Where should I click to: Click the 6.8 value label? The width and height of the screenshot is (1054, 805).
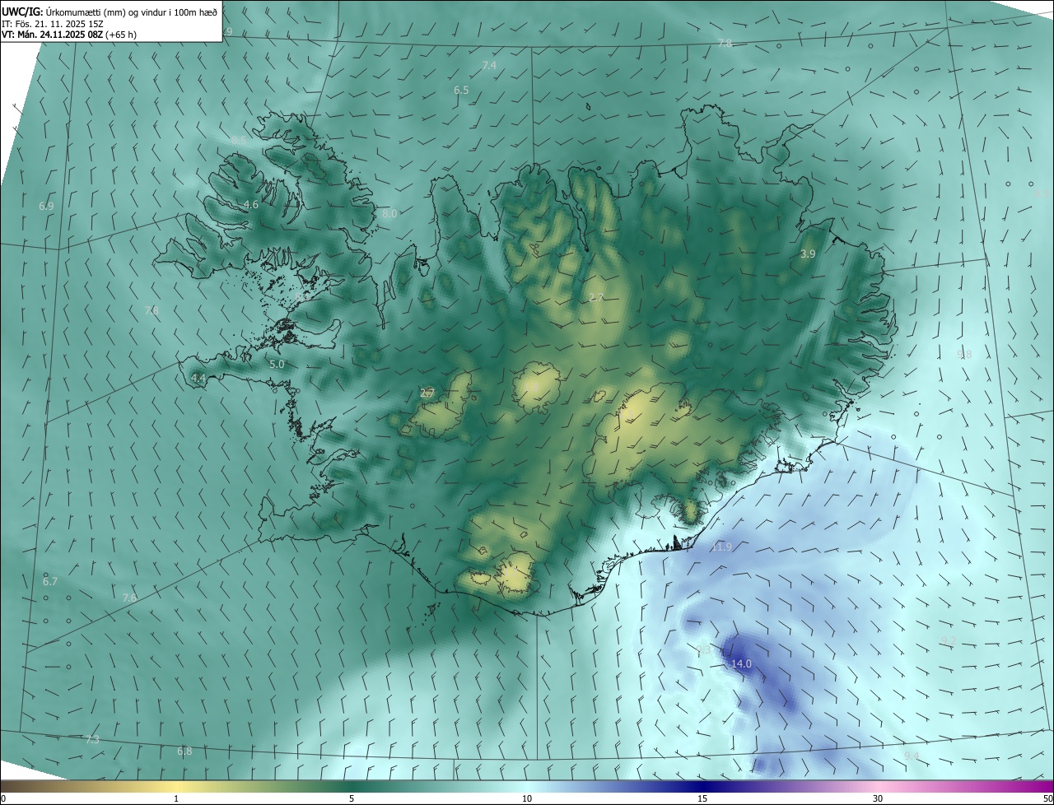(184, 751)
